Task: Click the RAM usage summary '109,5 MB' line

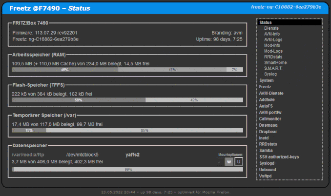Action: 81,64
